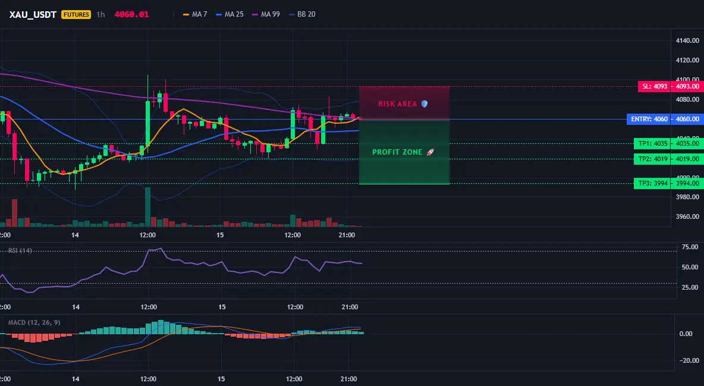Image resolution: width=704 pixels, height=386 pixels.
Task: Click the ENTRY: 4060 label
Action: click(649, 119)
